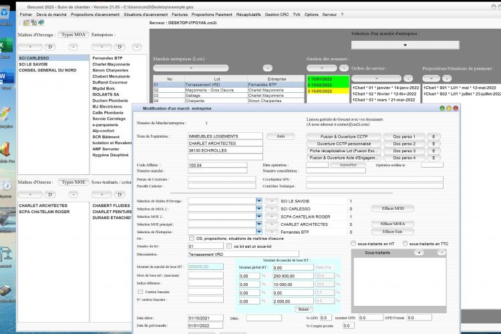The image size is (501, 334).
Task: Click the open folder toolbar icon
Action: point(26,23)
